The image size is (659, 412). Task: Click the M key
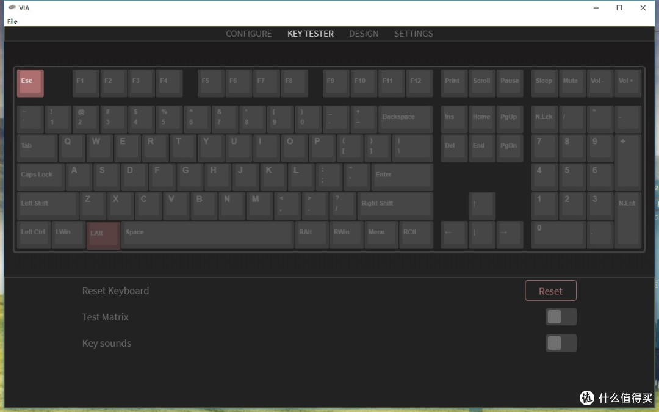coord(260,206)
